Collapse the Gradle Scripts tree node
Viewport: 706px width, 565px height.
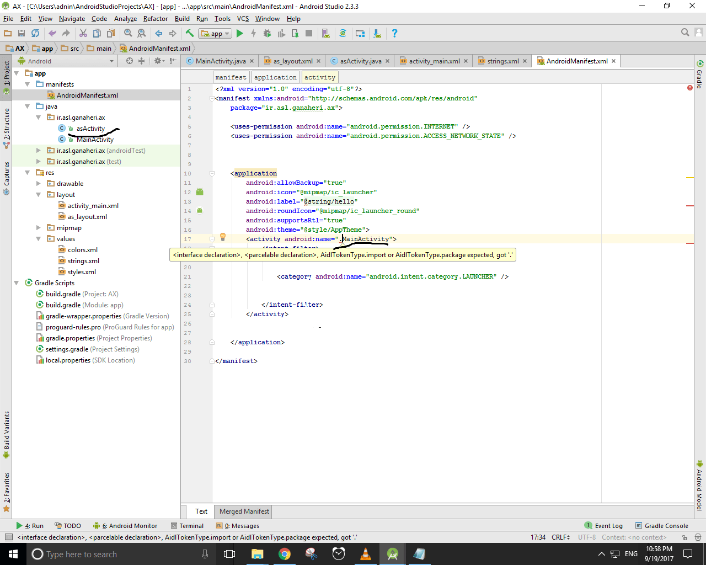[17, 283]
